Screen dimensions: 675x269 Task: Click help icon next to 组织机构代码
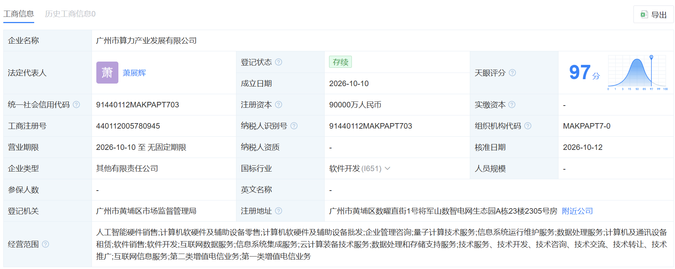528,126
